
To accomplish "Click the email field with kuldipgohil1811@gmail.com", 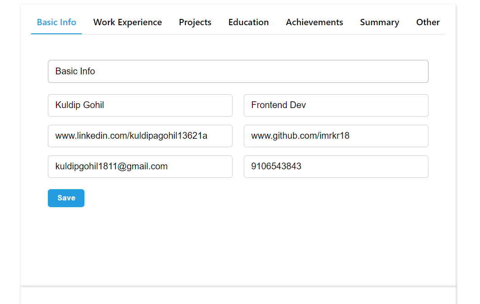I will 140,167.
